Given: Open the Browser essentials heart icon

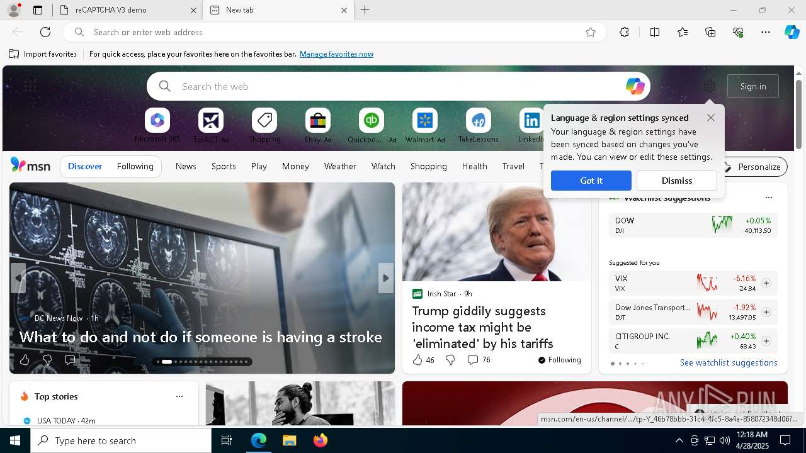Looking at the screenshot, I should pos(738,32).
